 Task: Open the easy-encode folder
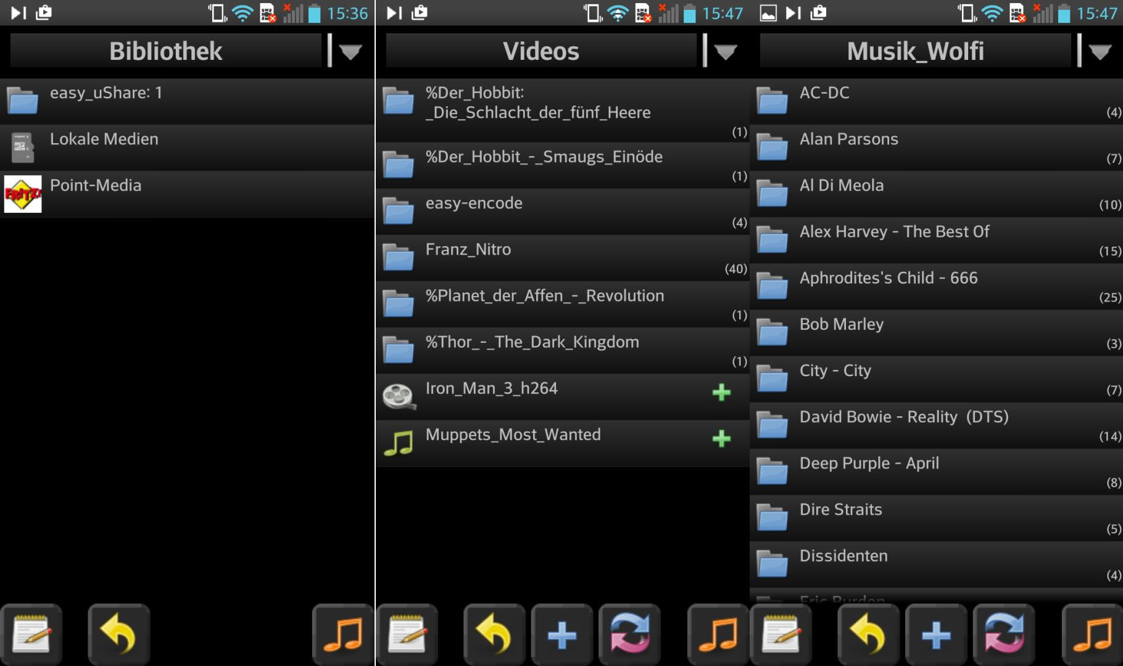(x=563, y=212)
